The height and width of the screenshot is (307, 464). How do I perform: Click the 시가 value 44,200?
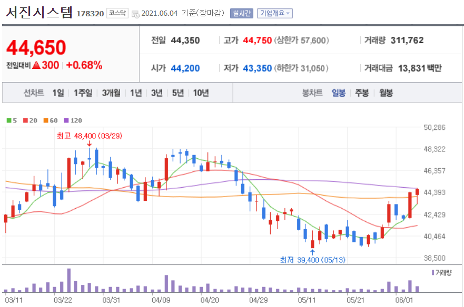[x=185, y=68]
